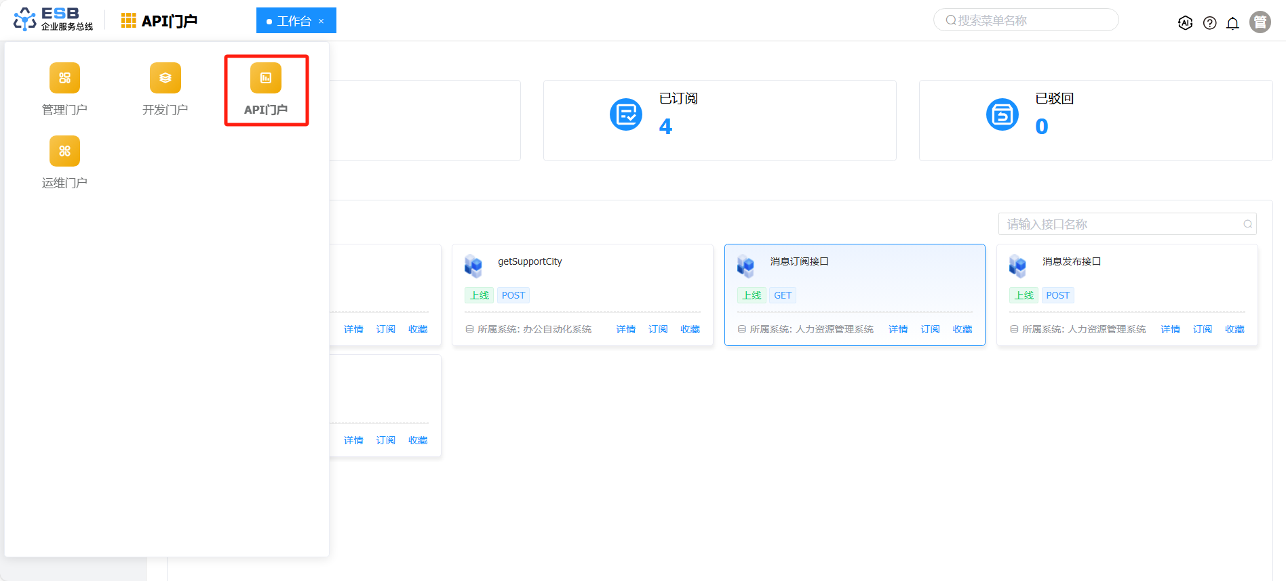1286x581 pixels.
Task: Open the help question mark icon
Action: (x=1209, y=23)
